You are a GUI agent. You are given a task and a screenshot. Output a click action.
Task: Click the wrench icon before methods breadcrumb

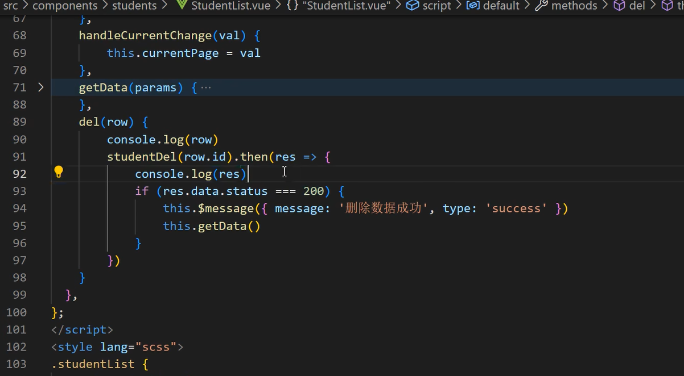541,6
